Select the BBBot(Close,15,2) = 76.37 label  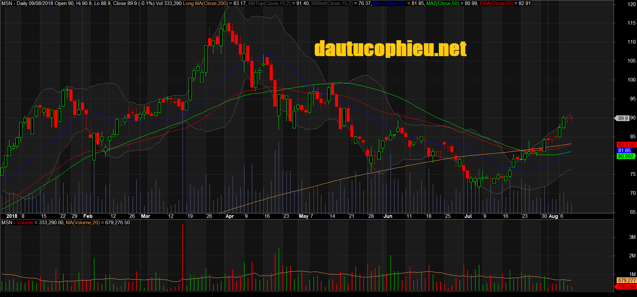coord(341,3)
